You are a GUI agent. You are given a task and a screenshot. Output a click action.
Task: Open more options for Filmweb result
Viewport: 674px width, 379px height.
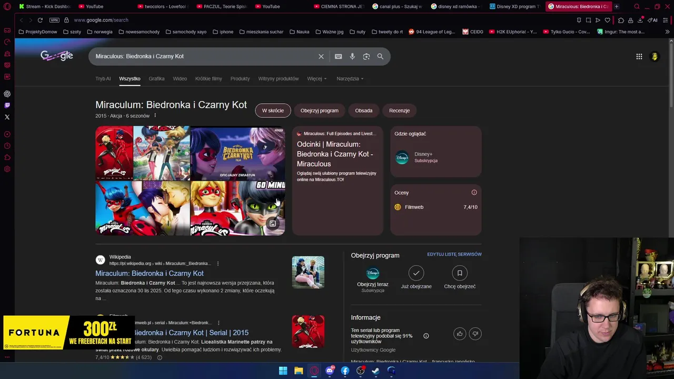pyautogui.click(x=218, y=323)
